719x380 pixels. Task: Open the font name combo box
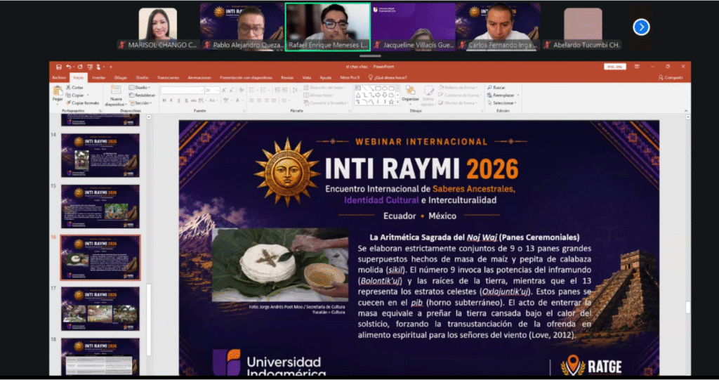[x=182, y=91]
